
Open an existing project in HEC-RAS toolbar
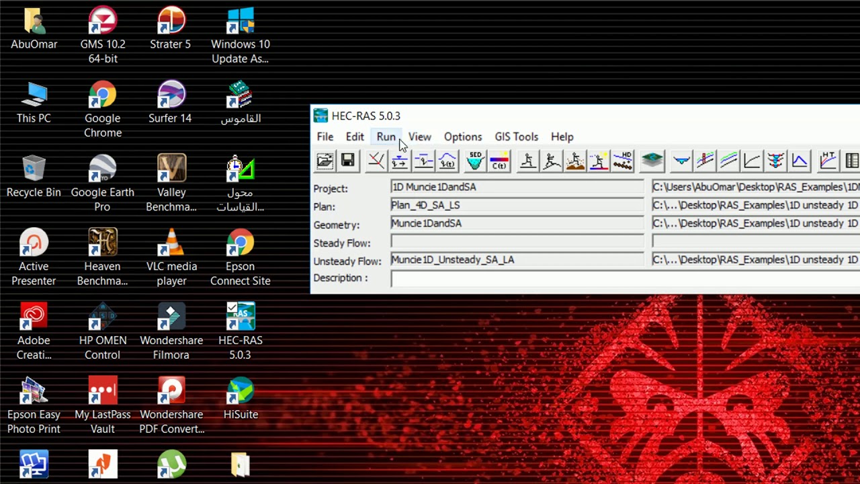(x=325, y=161)
